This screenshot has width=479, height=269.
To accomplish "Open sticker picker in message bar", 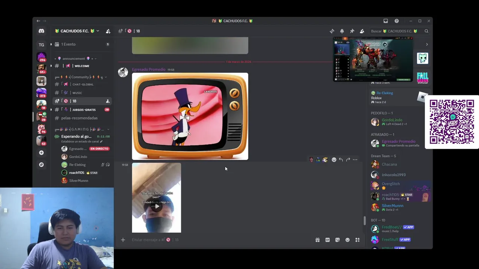I will pos(338,240).
